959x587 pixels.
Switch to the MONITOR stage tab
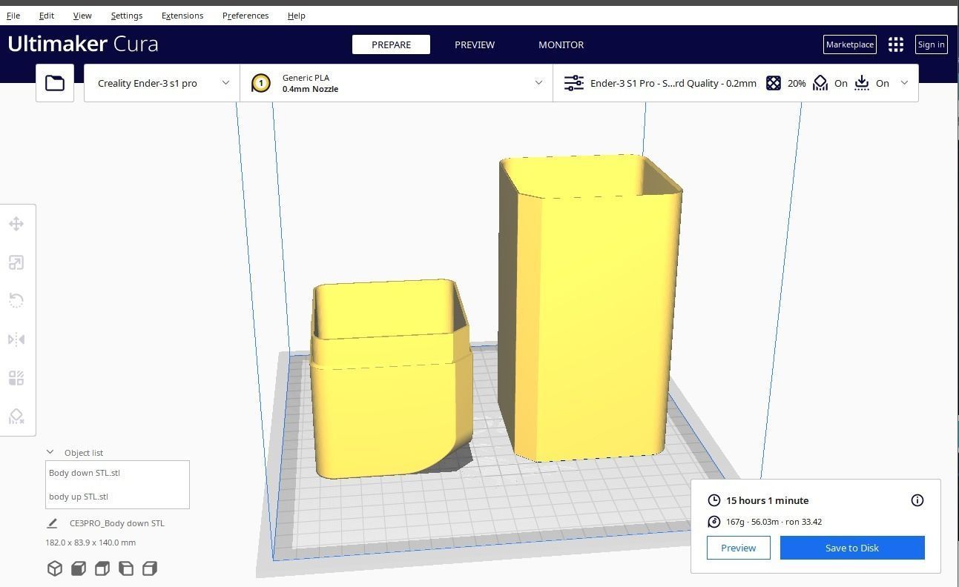tap(561, 44)
